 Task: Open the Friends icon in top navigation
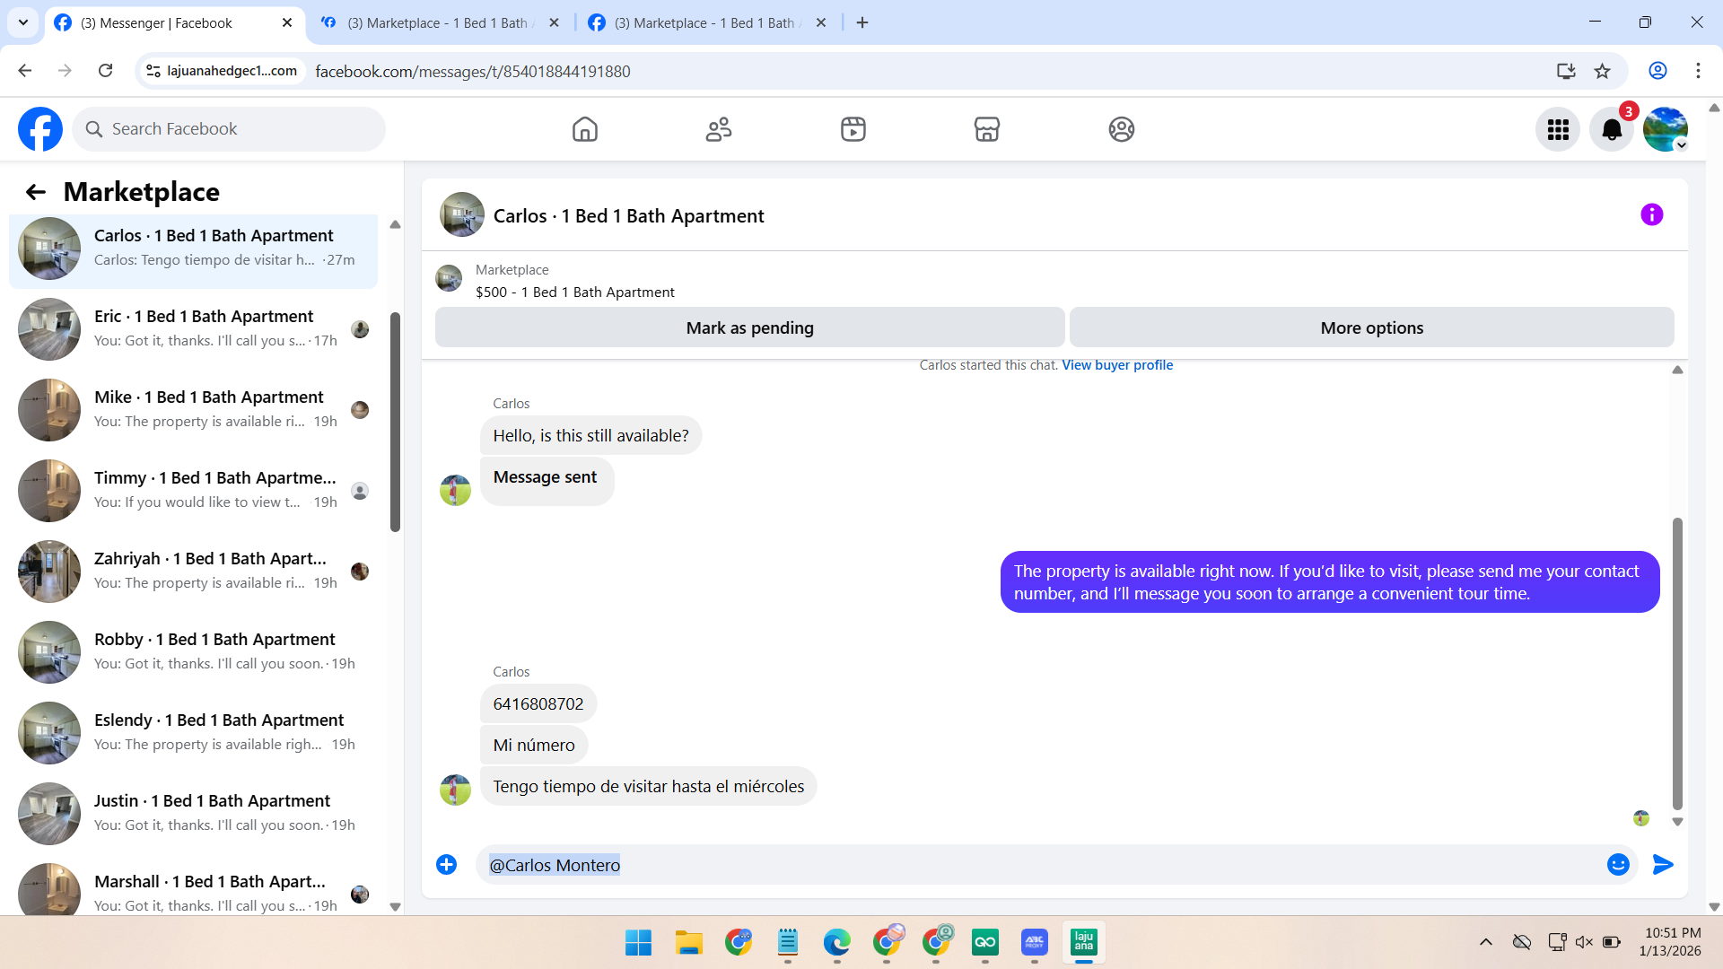pyautogui.click(x=719, y=129)
